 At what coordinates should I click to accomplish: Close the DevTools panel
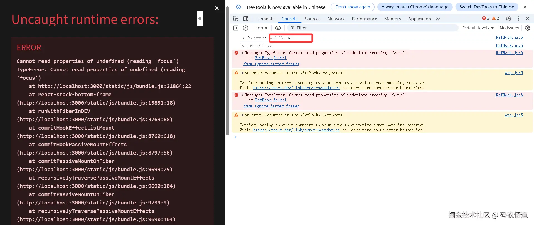pyautogui.click(x=528, y=19)
